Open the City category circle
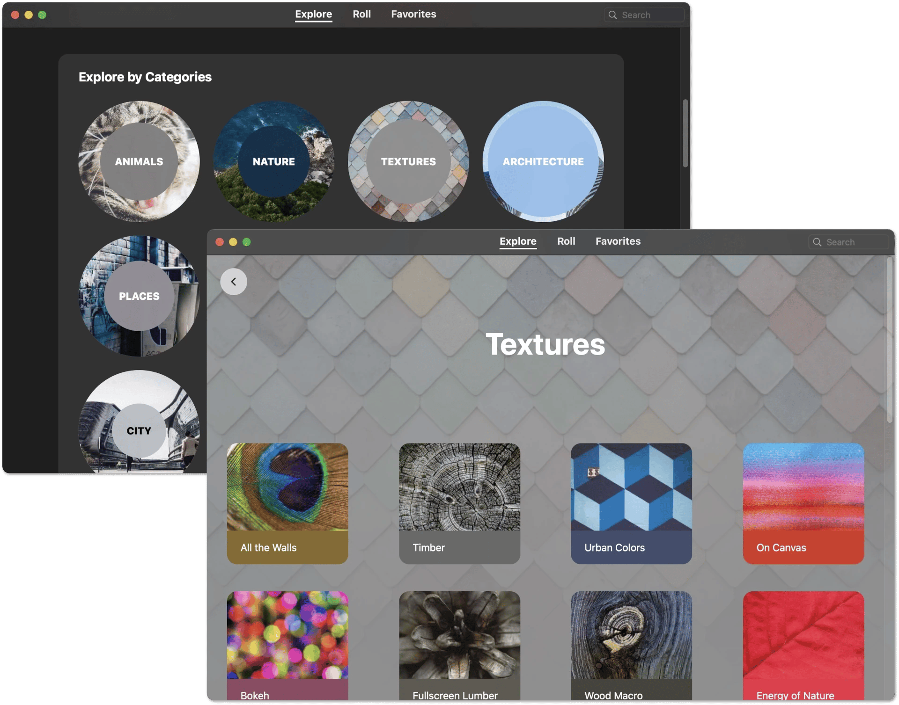Viewport: 899px width, 705px height. pyautogui.click(x=139, y=430)
